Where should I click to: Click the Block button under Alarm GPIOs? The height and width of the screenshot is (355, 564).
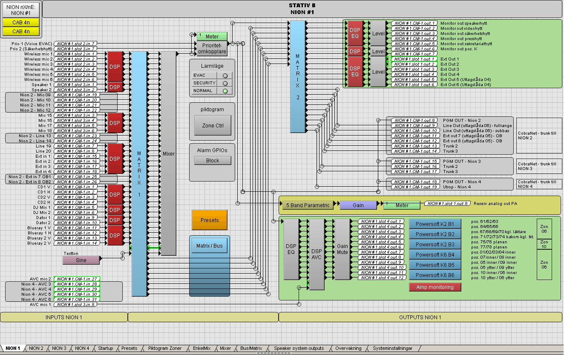tap(213, 161)
